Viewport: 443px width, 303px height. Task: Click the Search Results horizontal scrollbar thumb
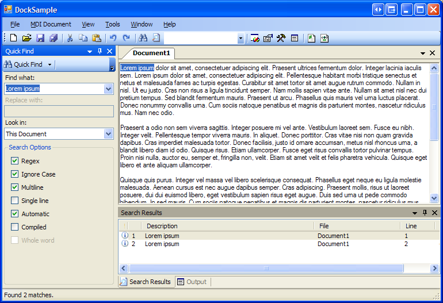[266, 268]
